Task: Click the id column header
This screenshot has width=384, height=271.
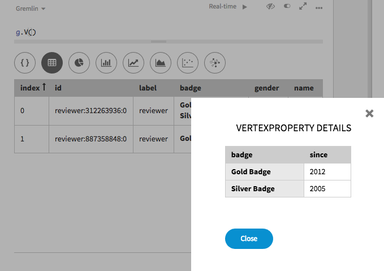Action: click(58, 88)
